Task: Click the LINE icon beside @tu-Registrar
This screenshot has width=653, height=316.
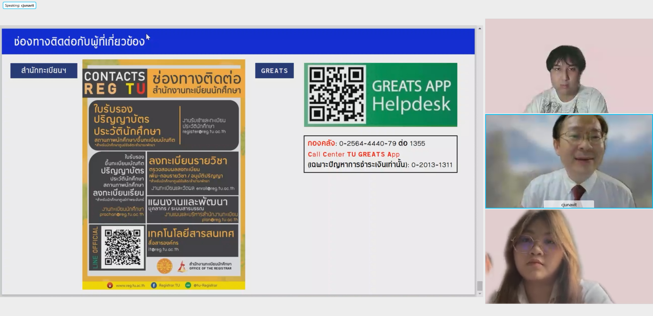Action: (188, 285)
